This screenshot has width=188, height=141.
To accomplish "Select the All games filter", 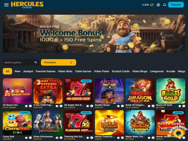I will (7, 71).
